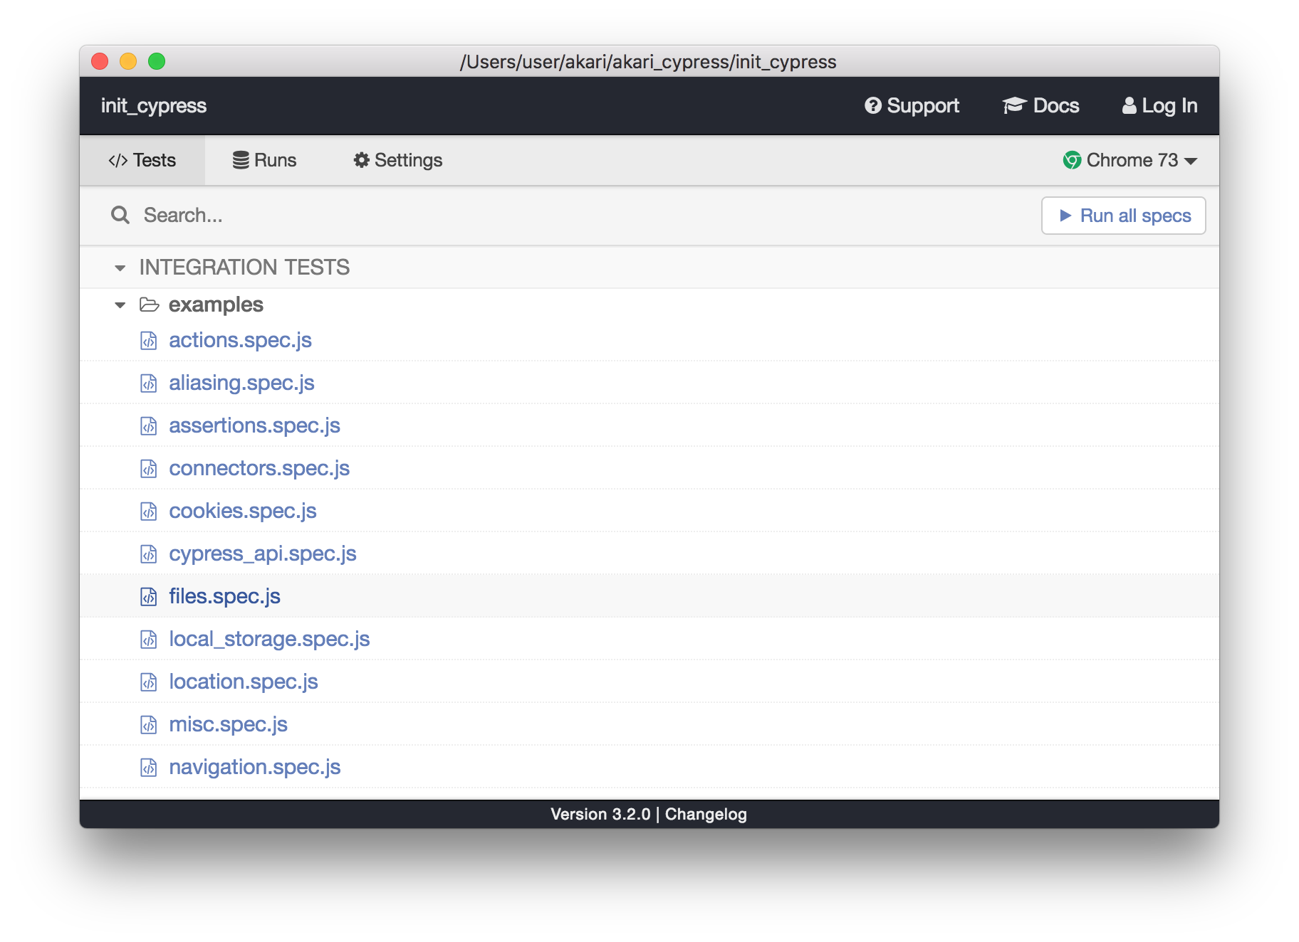Viewport: 1299px width, 942px height.
Task: Click the file icon beside location.spec.js
Action: coord(148,682)
